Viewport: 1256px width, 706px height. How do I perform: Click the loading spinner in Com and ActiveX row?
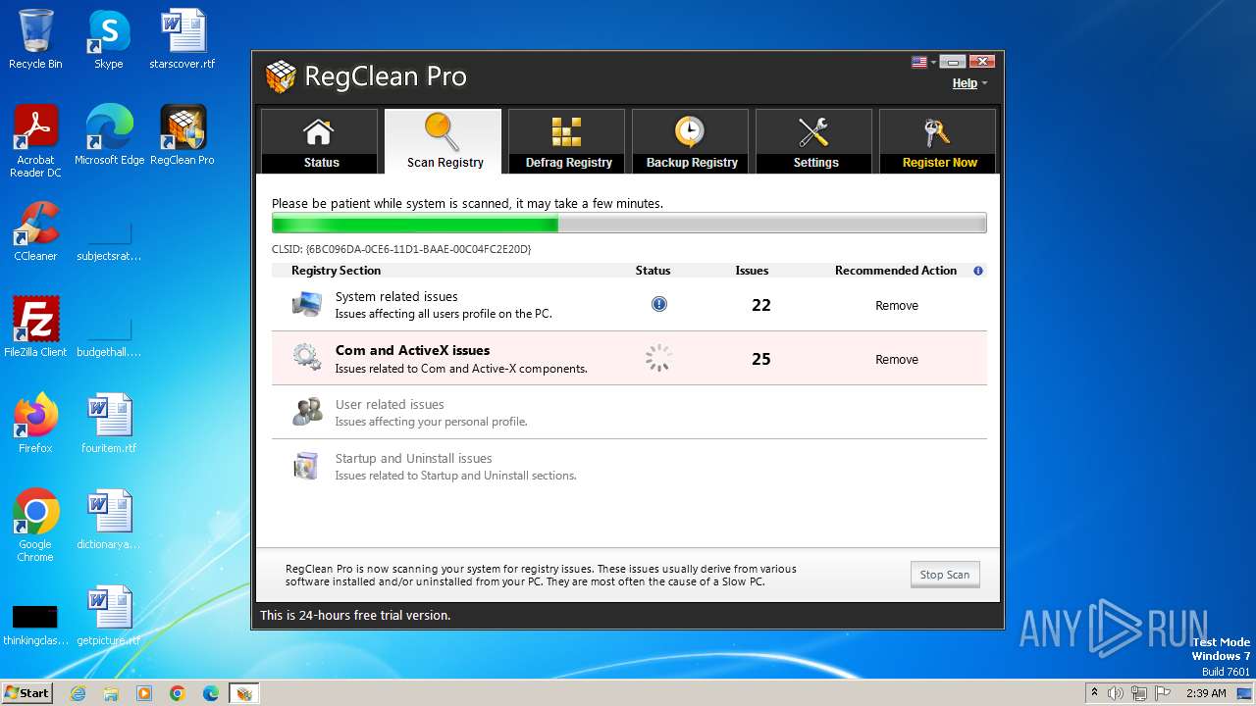658,358
